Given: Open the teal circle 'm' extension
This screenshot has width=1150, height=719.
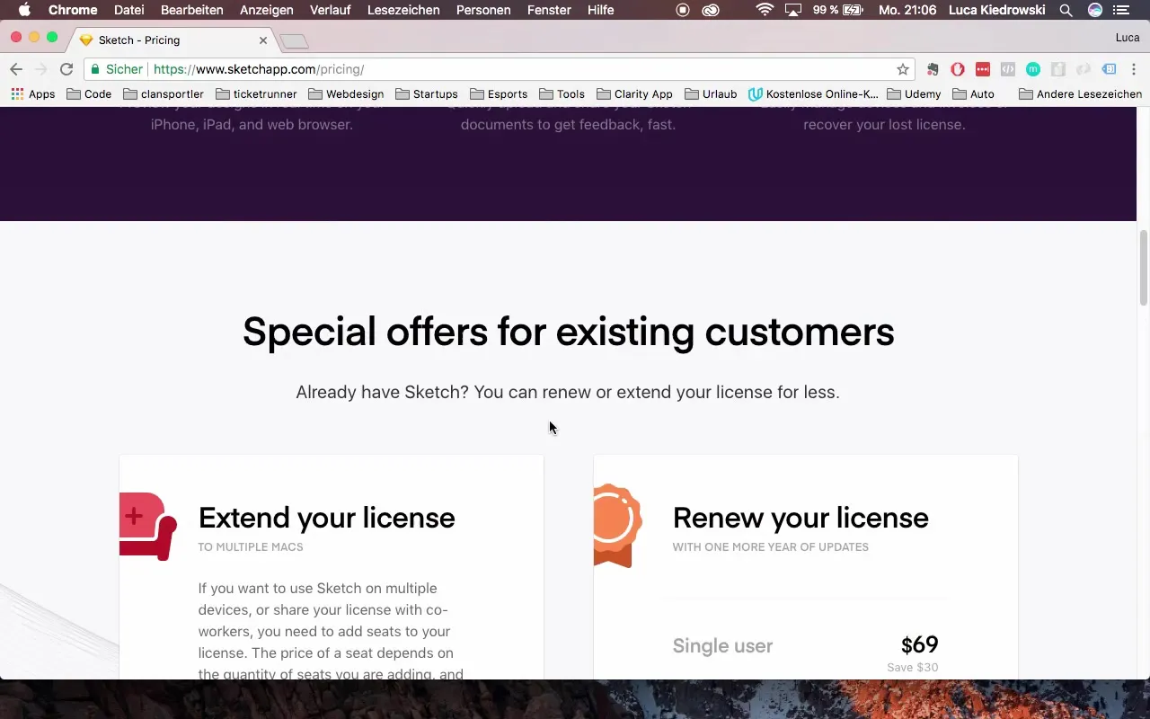Looking at the screenshot, I should click(1033, 69).
